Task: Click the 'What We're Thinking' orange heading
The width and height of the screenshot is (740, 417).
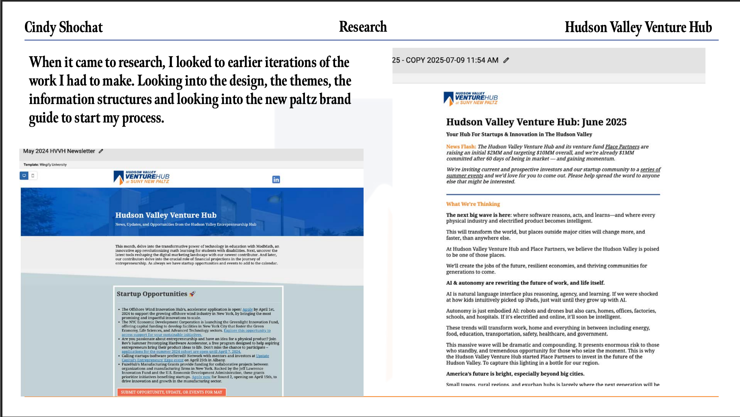Action: pyautogui.click(x=473, y=204)
